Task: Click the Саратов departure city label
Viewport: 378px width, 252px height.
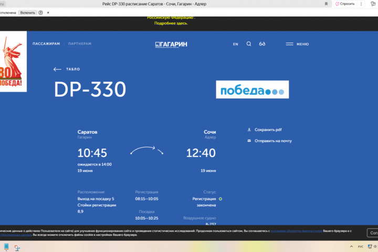Action: coord(87,132)
